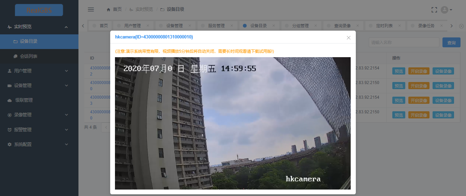Click the 系统配置 gear icon
This screenshot has height=196, width=466.
[x=10, y=144]
